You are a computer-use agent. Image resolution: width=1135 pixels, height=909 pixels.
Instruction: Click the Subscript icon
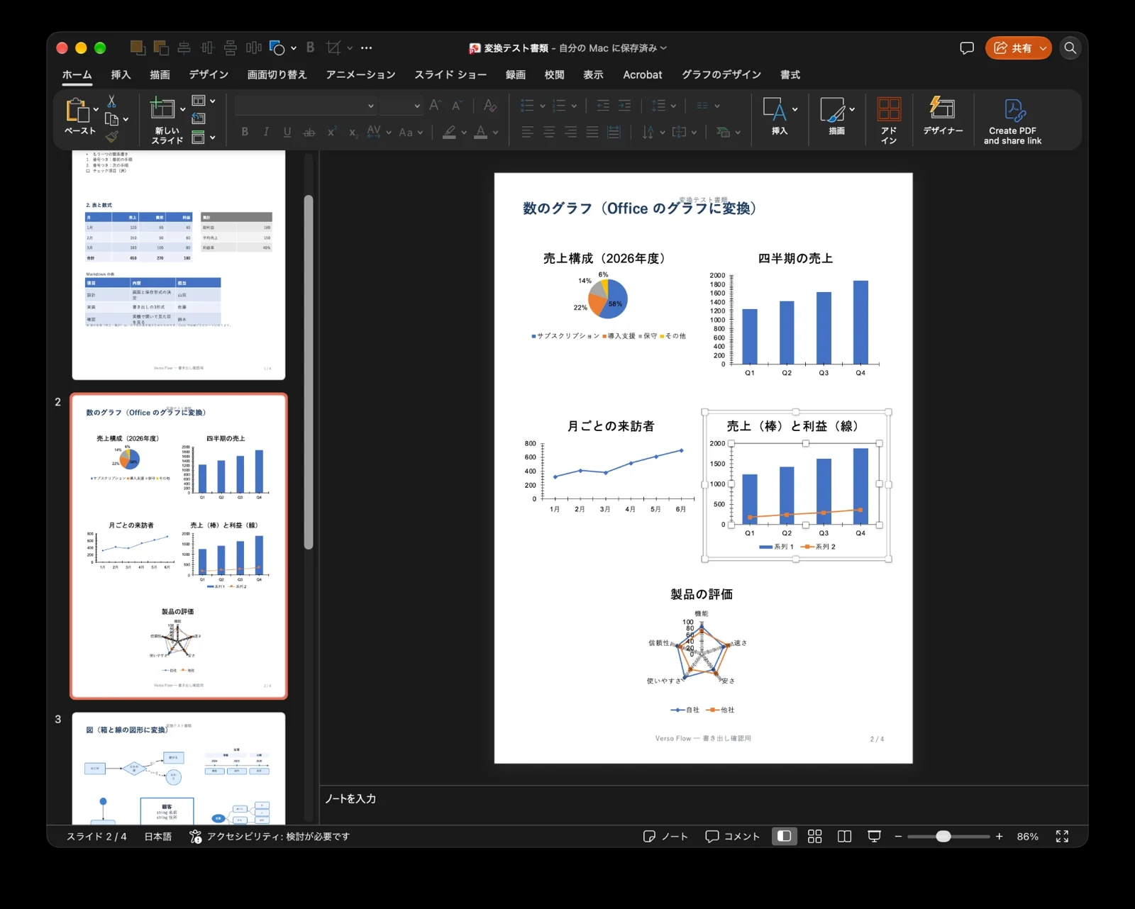tap(353, 132)
